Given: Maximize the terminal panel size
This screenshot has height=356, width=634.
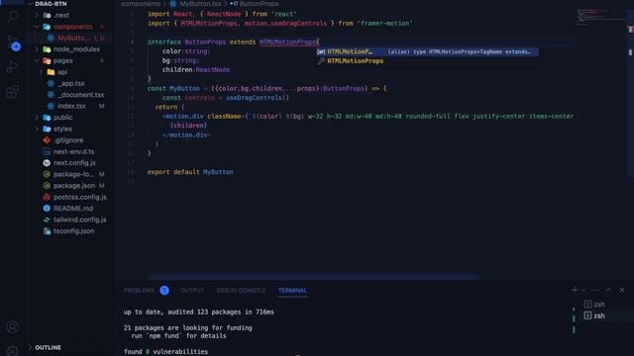Looking at the screenshot, I should pyautogui.click(x=608, y=290).
